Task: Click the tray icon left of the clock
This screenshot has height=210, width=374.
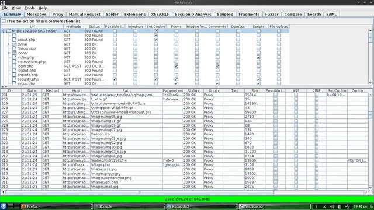Action: point(347,206)
